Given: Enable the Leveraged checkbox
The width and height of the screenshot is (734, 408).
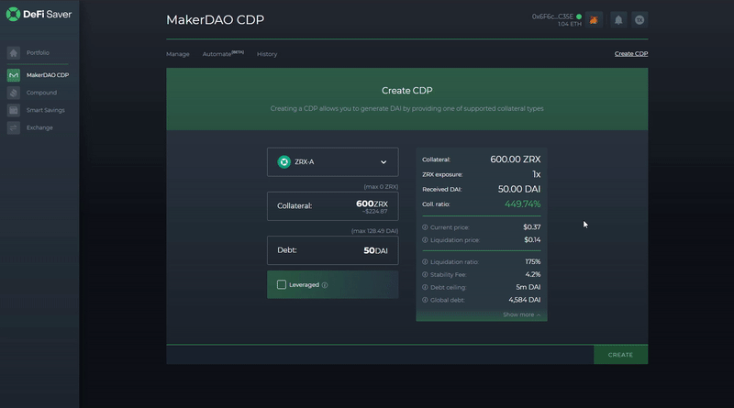Looking at the screenshot, I should (282, 284).
